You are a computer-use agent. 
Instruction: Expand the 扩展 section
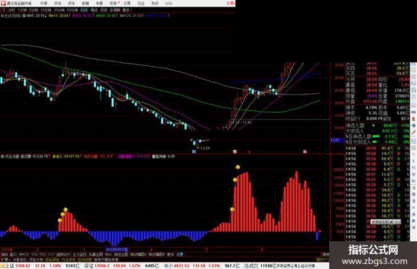tap(5, 259)
